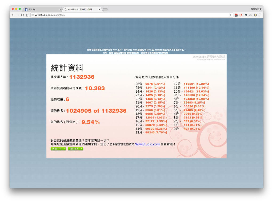
Task: Click the browser back arrow
Action: (13, 15)
